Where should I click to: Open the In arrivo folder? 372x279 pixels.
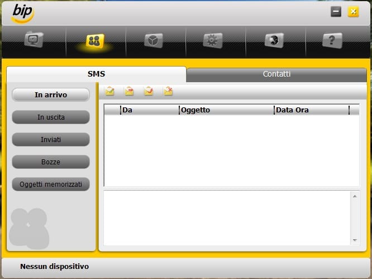pyautogui.click(x=51, y=95)
